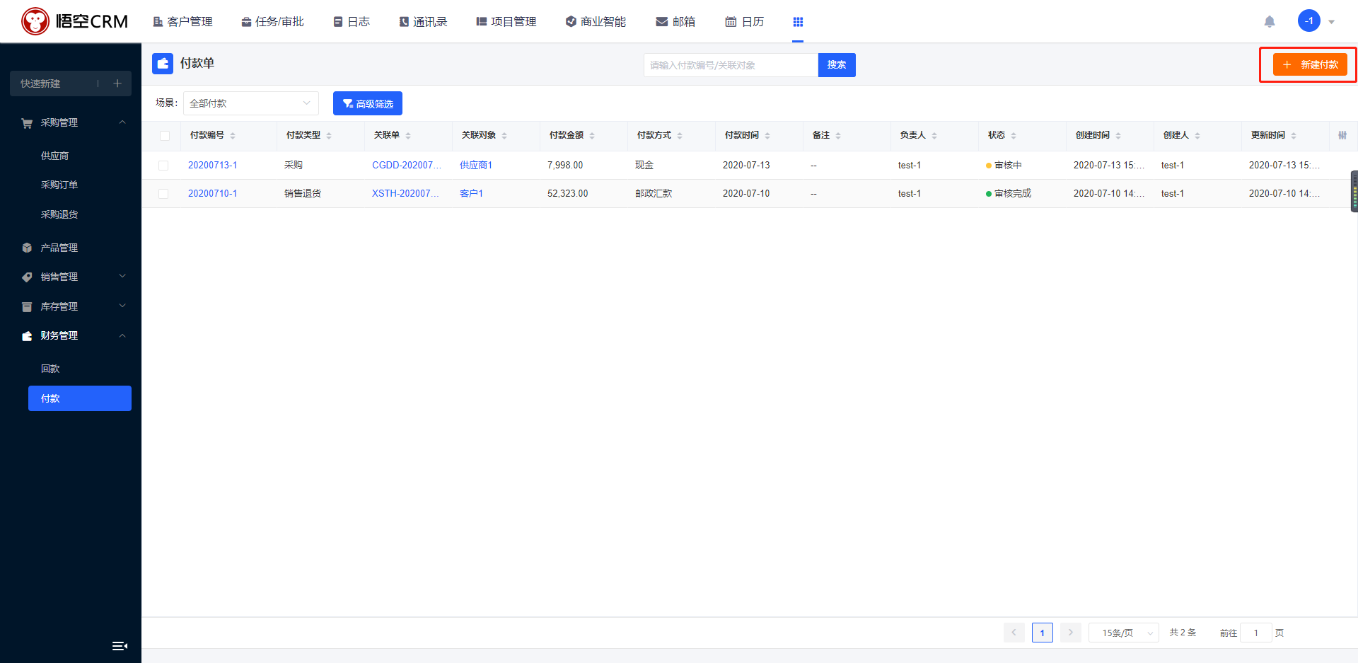Viewport: 1358px width, 663px height.
Task: Open 客户管理 in top navigation
Action: point(182,22)
